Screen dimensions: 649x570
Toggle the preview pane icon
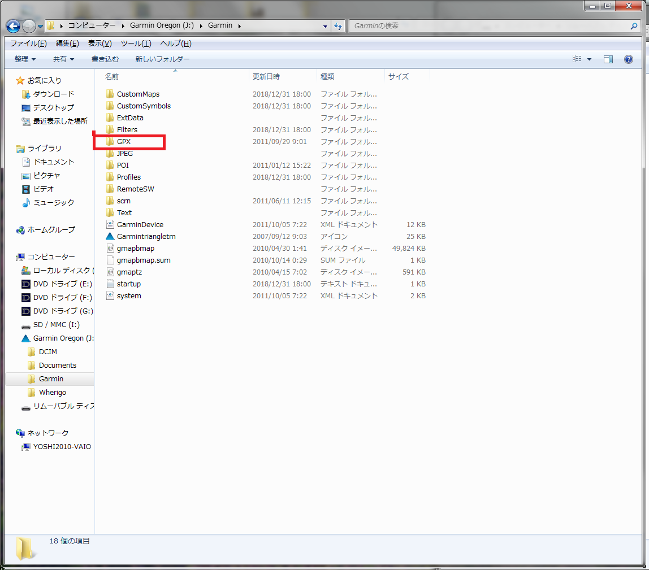(x=608, y=59)
